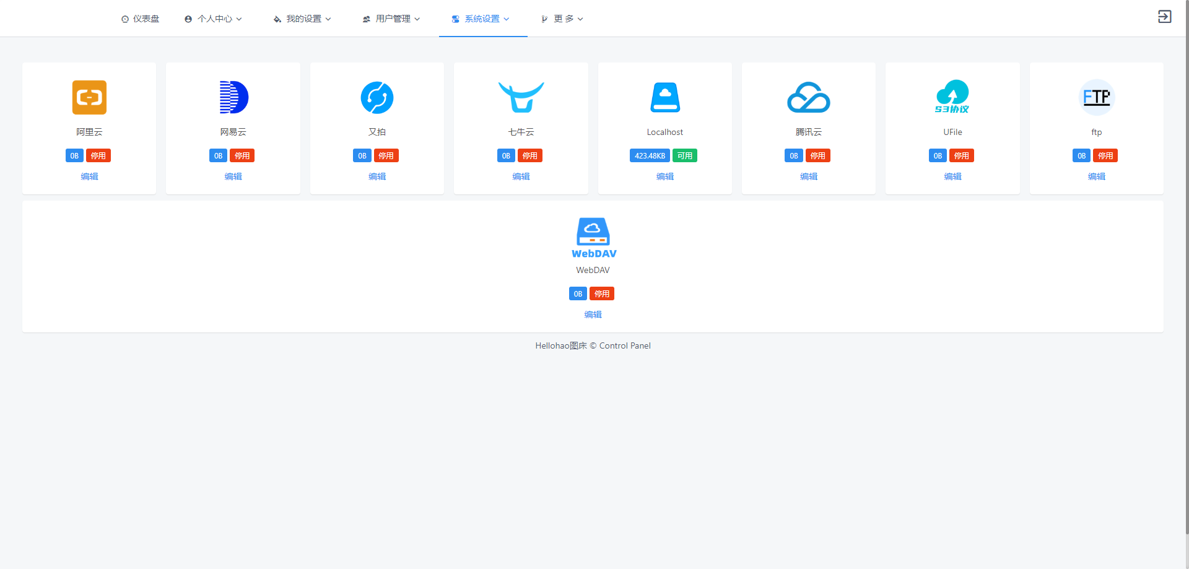Click the WebDAV drive logo icon
This screenshot has height=569, width=1189.
pyautogui.click(x=593, y=238)
